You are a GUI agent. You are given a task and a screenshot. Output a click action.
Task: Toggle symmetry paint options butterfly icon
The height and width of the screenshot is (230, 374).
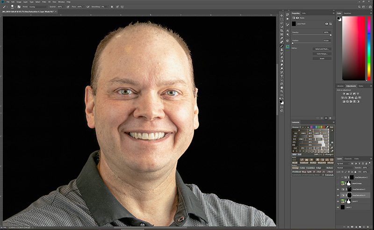tap(122, 7)
